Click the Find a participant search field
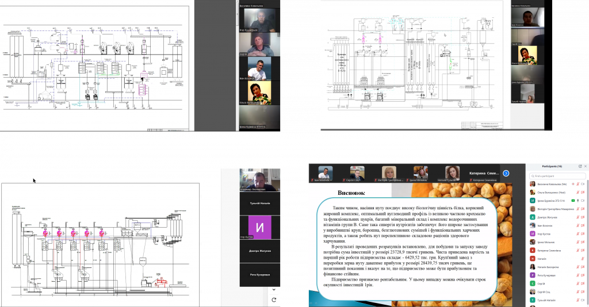This screenshot has height=307, width=589. [x=557, y=176]
